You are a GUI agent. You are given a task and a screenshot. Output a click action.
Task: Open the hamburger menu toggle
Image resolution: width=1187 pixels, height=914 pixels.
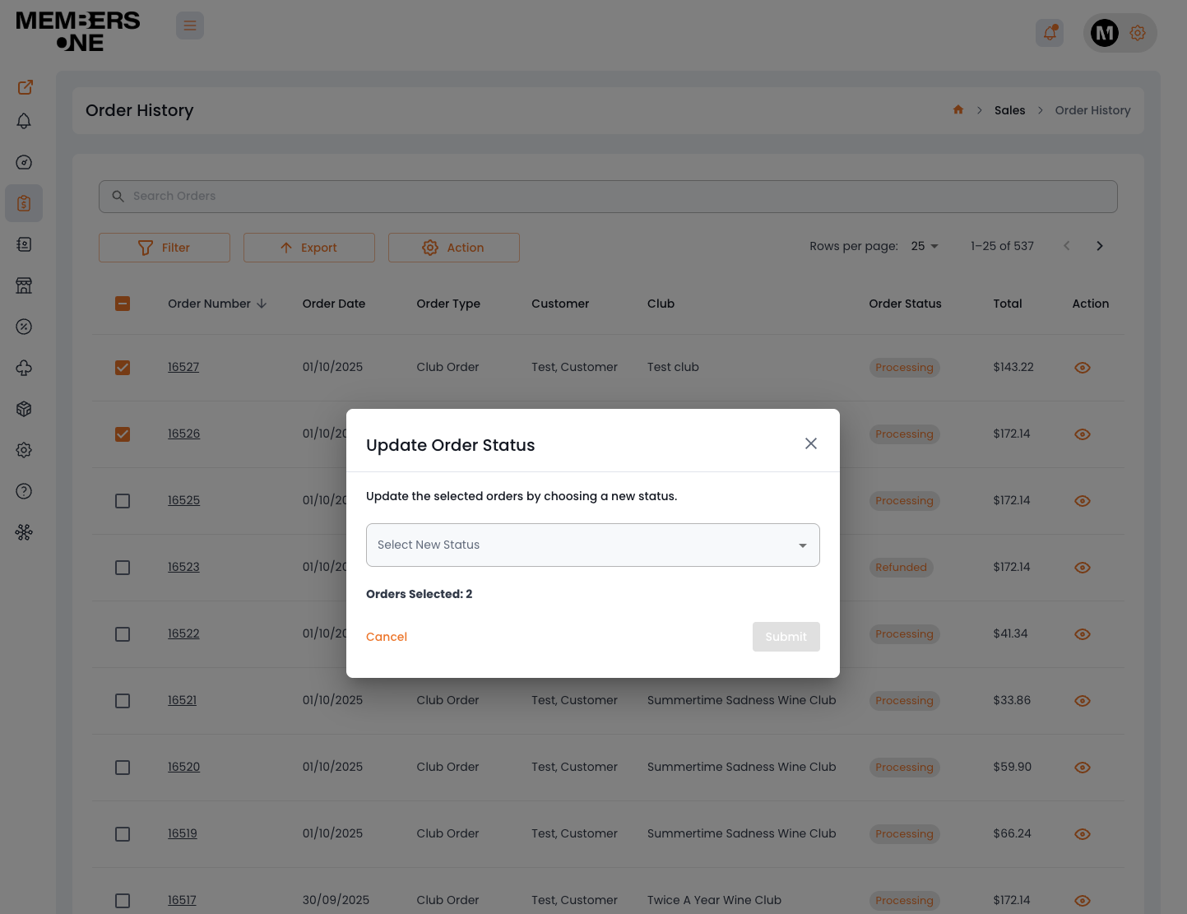click(x=190, y=26)
